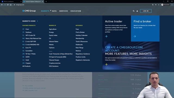
Task: Open Position Limits link
Action: point(80,57)
